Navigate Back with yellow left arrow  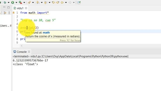pos(62,3)
